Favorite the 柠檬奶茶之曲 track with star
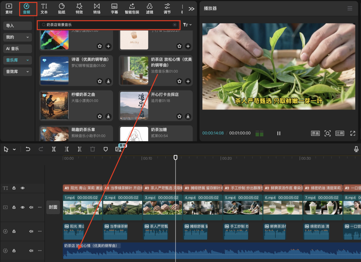The height and width of the screenshot is (262, 361). [100, 116]
